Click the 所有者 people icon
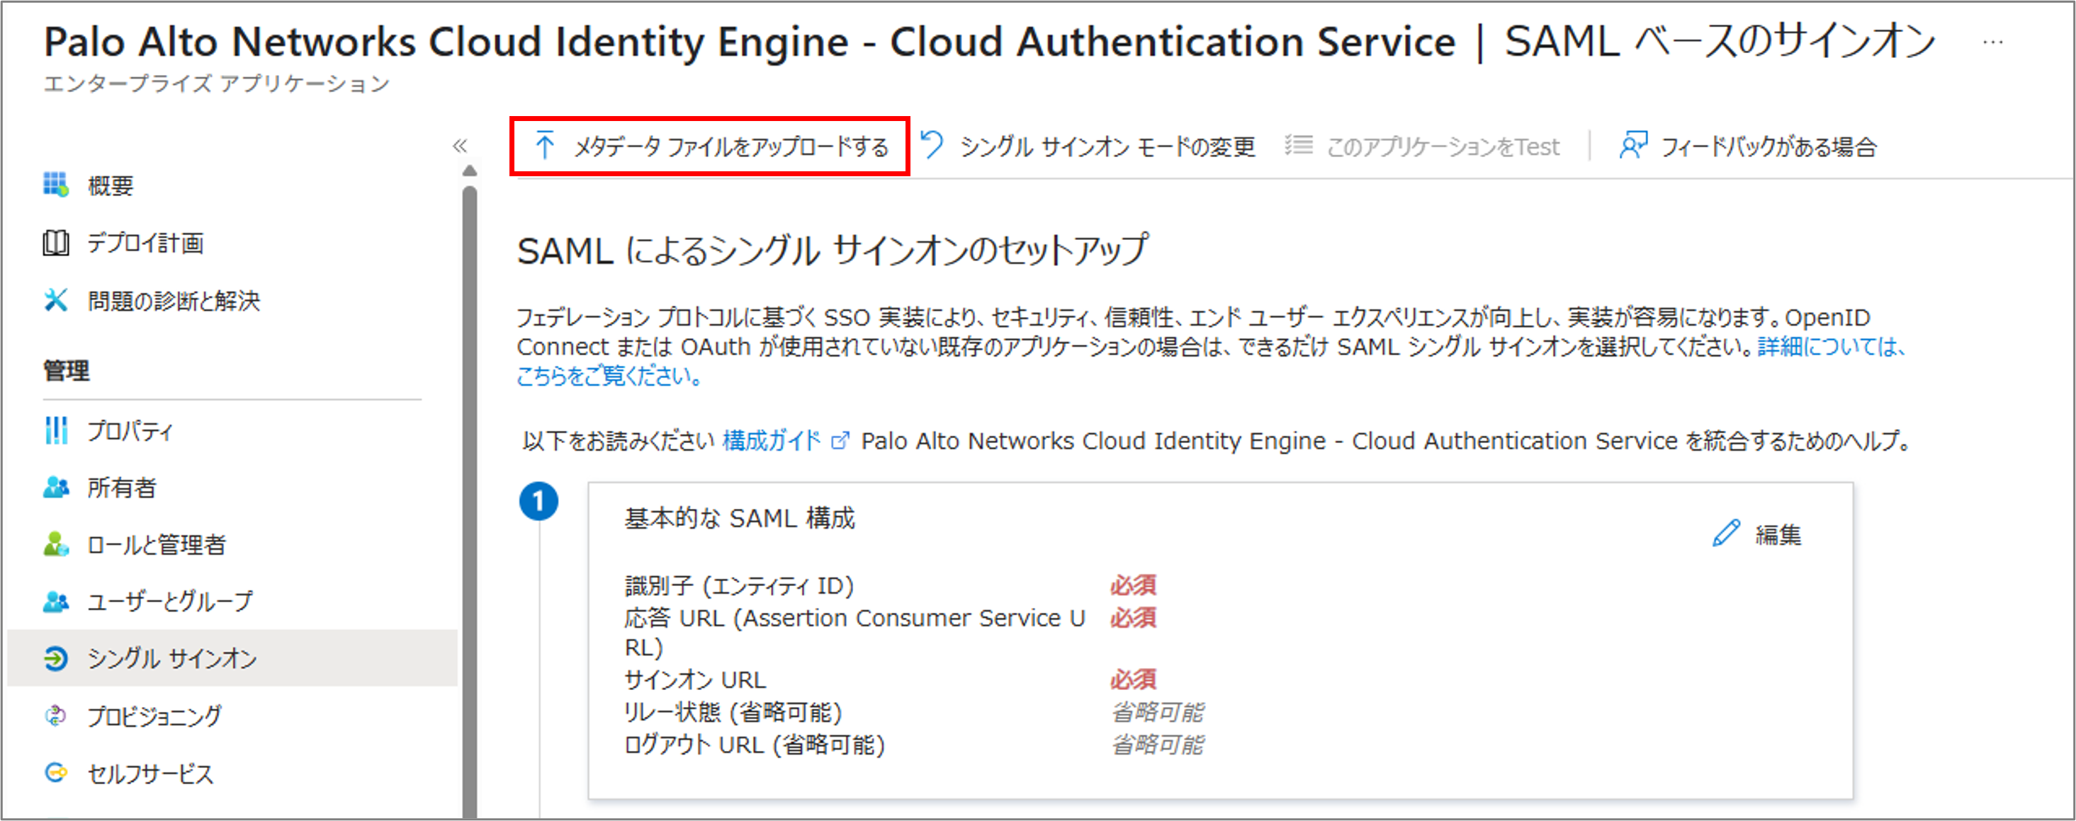2076x821 pixels. tap(55, 487)
